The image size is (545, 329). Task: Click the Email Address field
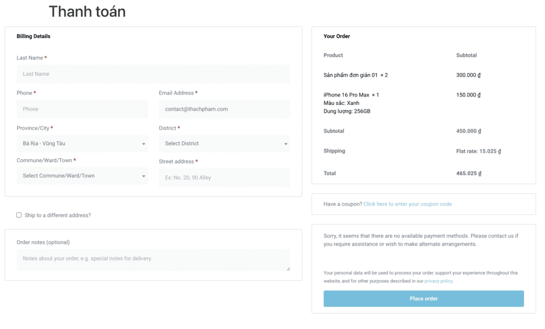coord(224,109)
